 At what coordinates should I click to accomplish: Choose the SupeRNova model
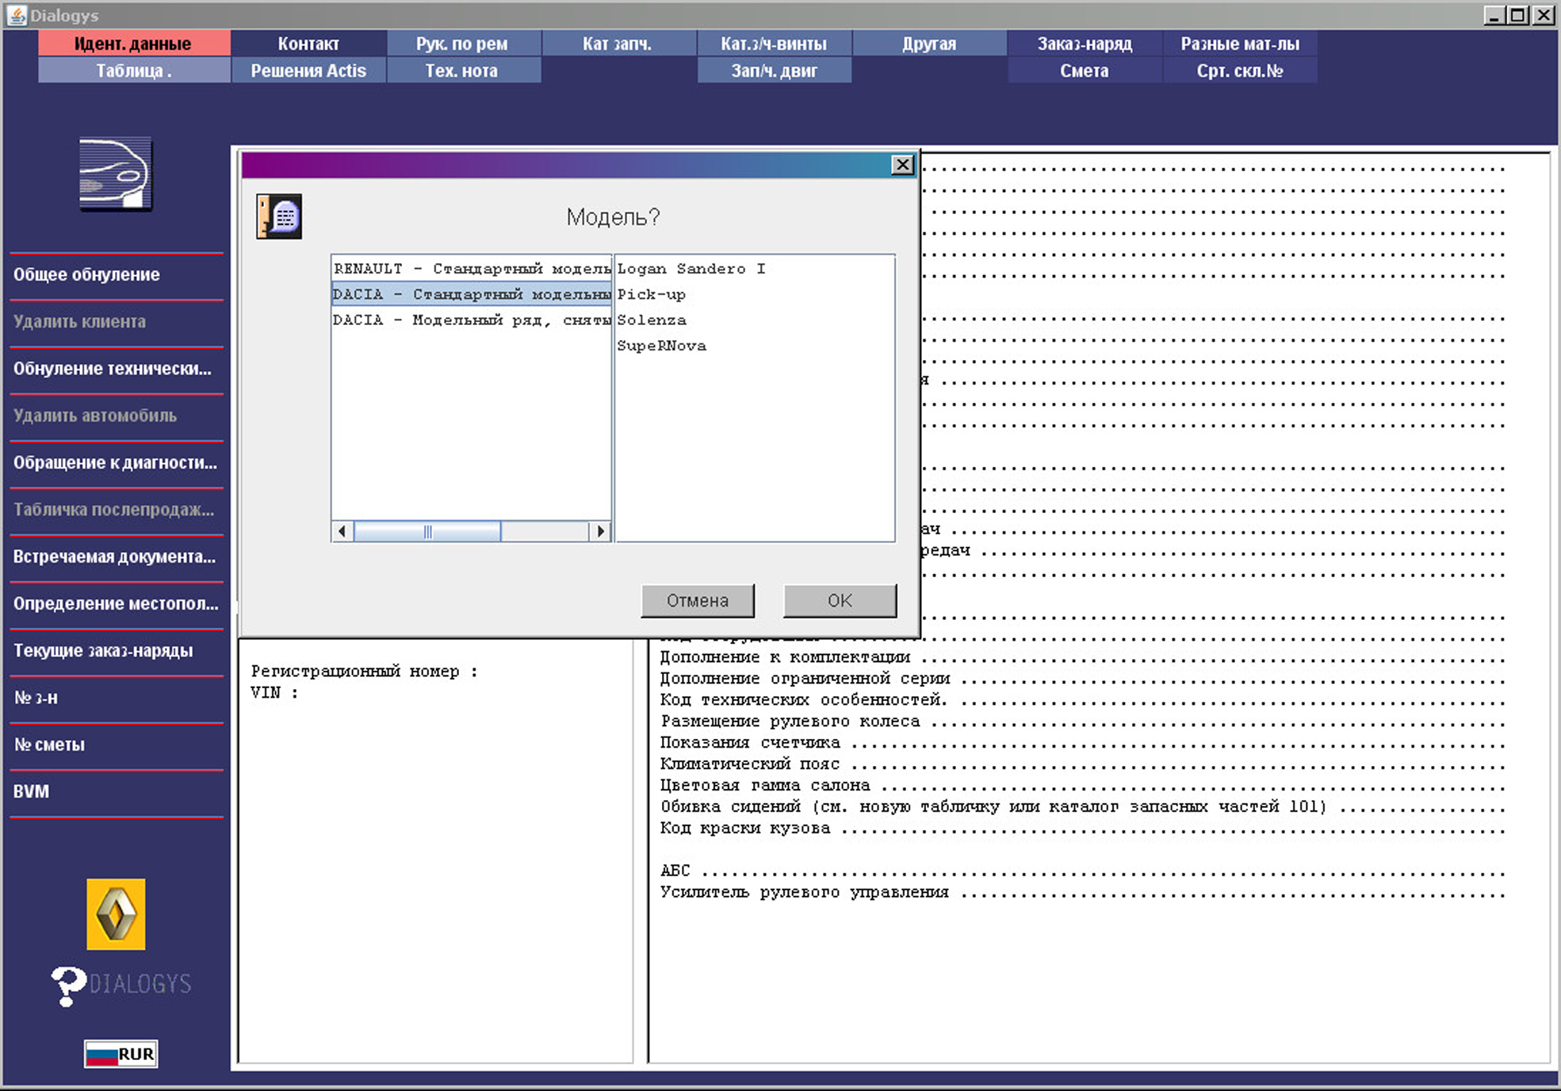point(661,346)
